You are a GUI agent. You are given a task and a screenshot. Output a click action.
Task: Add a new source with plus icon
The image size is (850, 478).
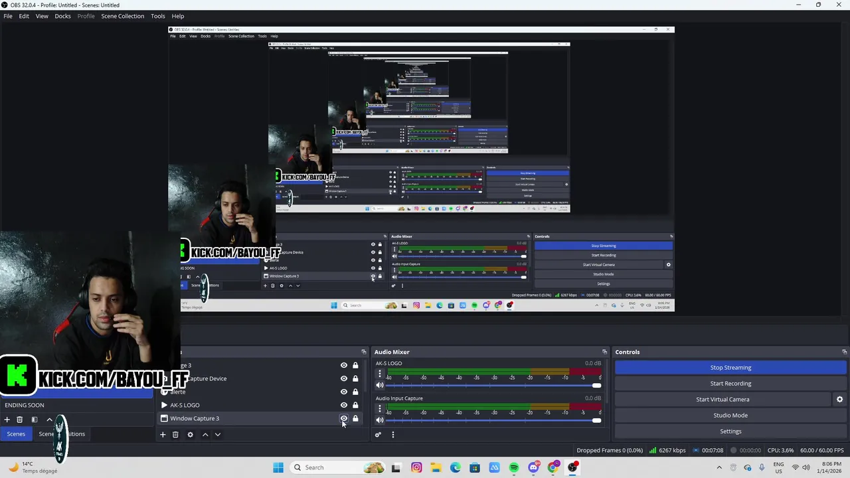pyautogui.click(x=163, y=435)
